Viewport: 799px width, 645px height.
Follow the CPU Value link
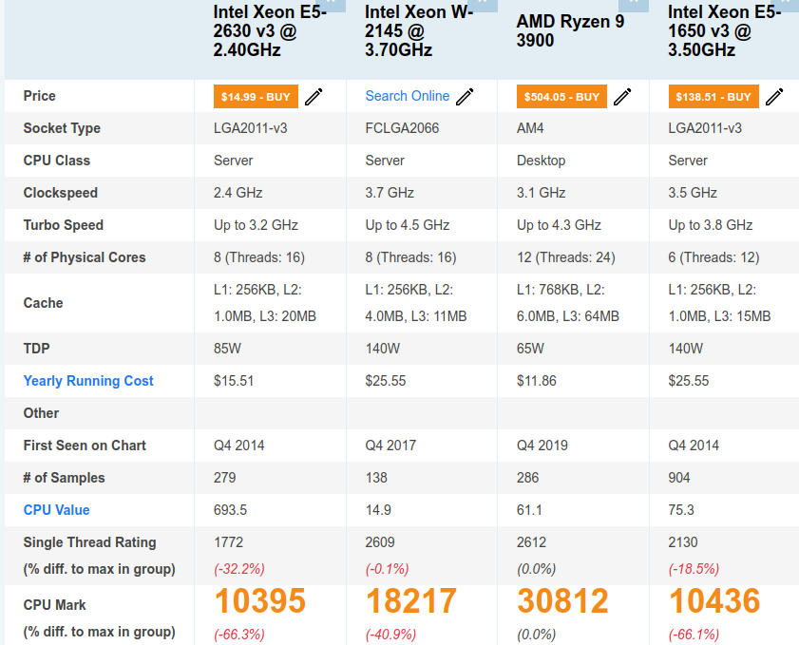pyautogui.click(x=56, y=510)
